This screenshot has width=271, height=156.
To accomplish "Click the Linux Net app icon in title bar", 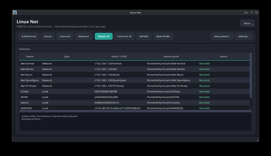I will (x=15, y=12).
